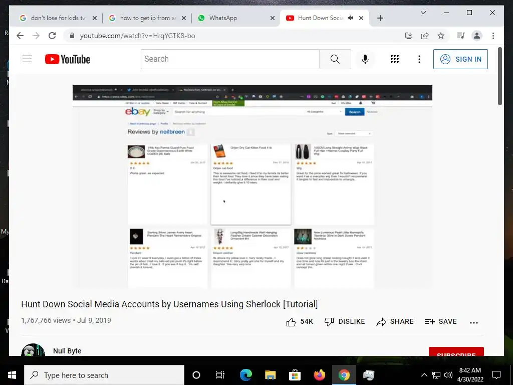The width and height of the screenshot is (513, 385).
Task: View site info via padlock icon
Action: (72, 36)
